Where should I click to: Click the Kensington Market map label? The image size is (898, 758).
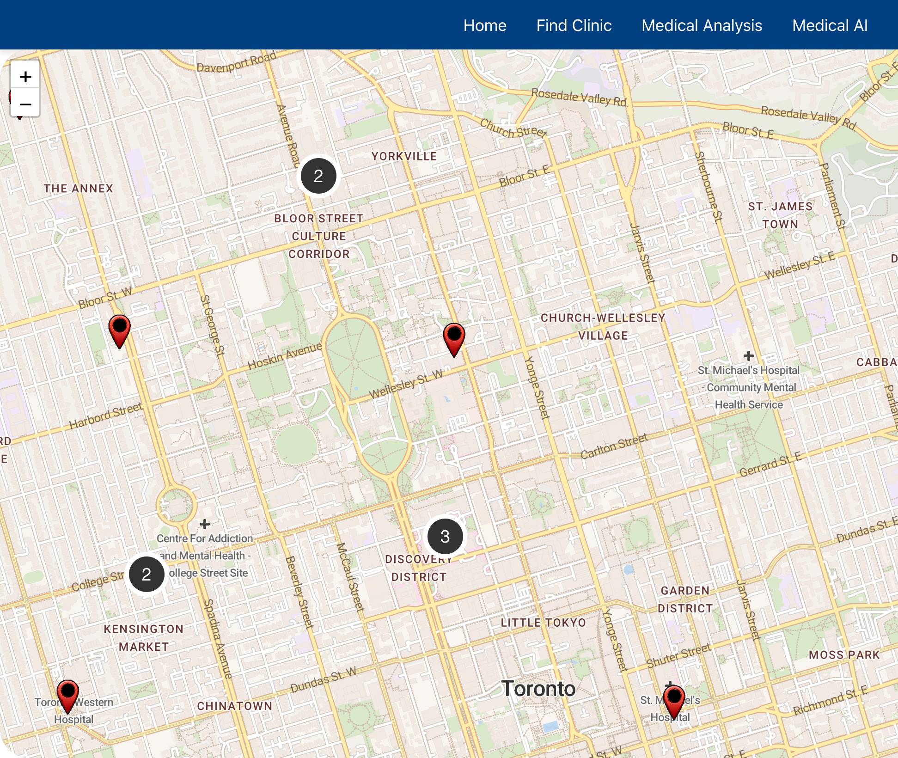pyautogui.click(x=144, y=637)
